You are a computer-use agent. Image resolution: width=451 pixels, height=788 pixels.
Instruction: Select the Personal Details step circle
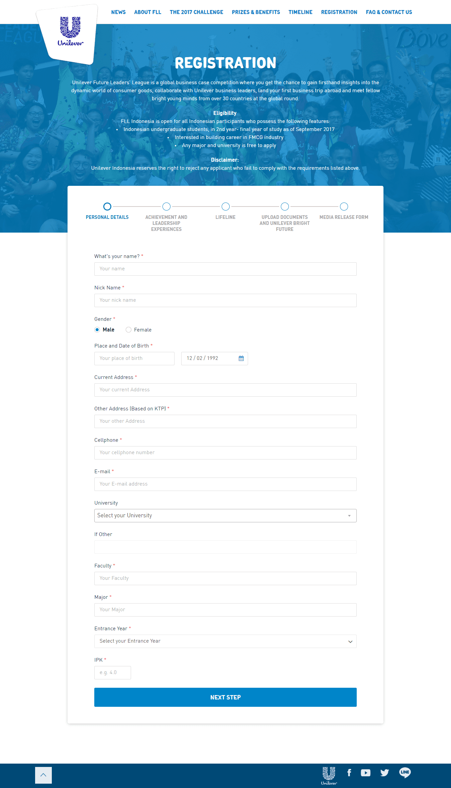(x=107, y=207)
